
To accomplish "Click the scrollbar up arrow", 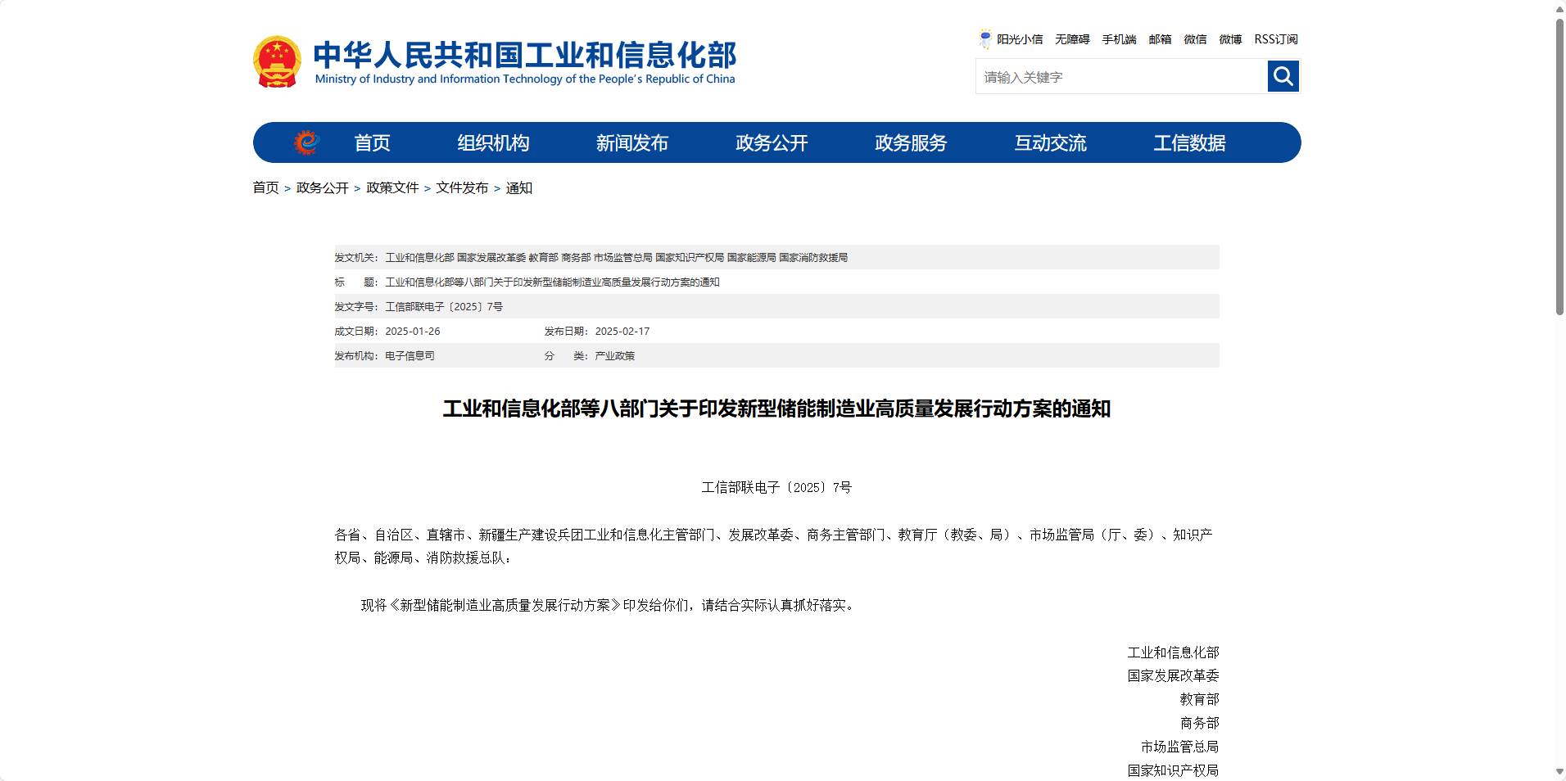I will pyautogui.click(x=1559, y=9).
